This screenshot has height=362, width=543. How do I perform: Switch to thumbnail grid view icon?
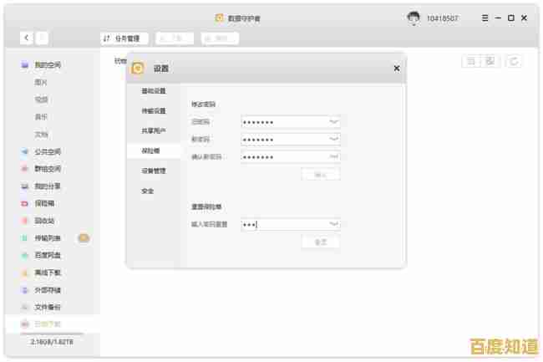(490, 61)
